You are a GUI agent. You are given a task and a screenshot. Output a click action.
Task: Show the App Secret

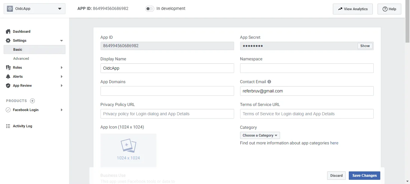pos(365,46)
